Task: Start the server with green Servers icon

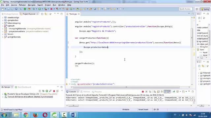Action: [47, 91]
